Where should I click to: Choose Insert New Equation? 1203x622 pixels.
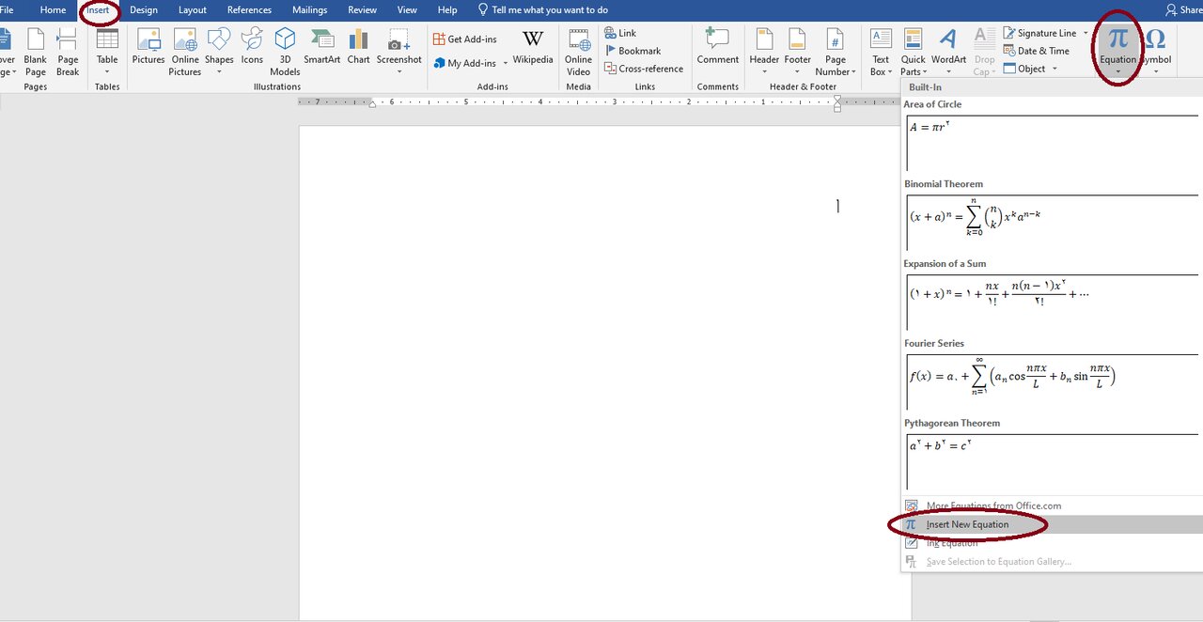[x=967, y=524]
